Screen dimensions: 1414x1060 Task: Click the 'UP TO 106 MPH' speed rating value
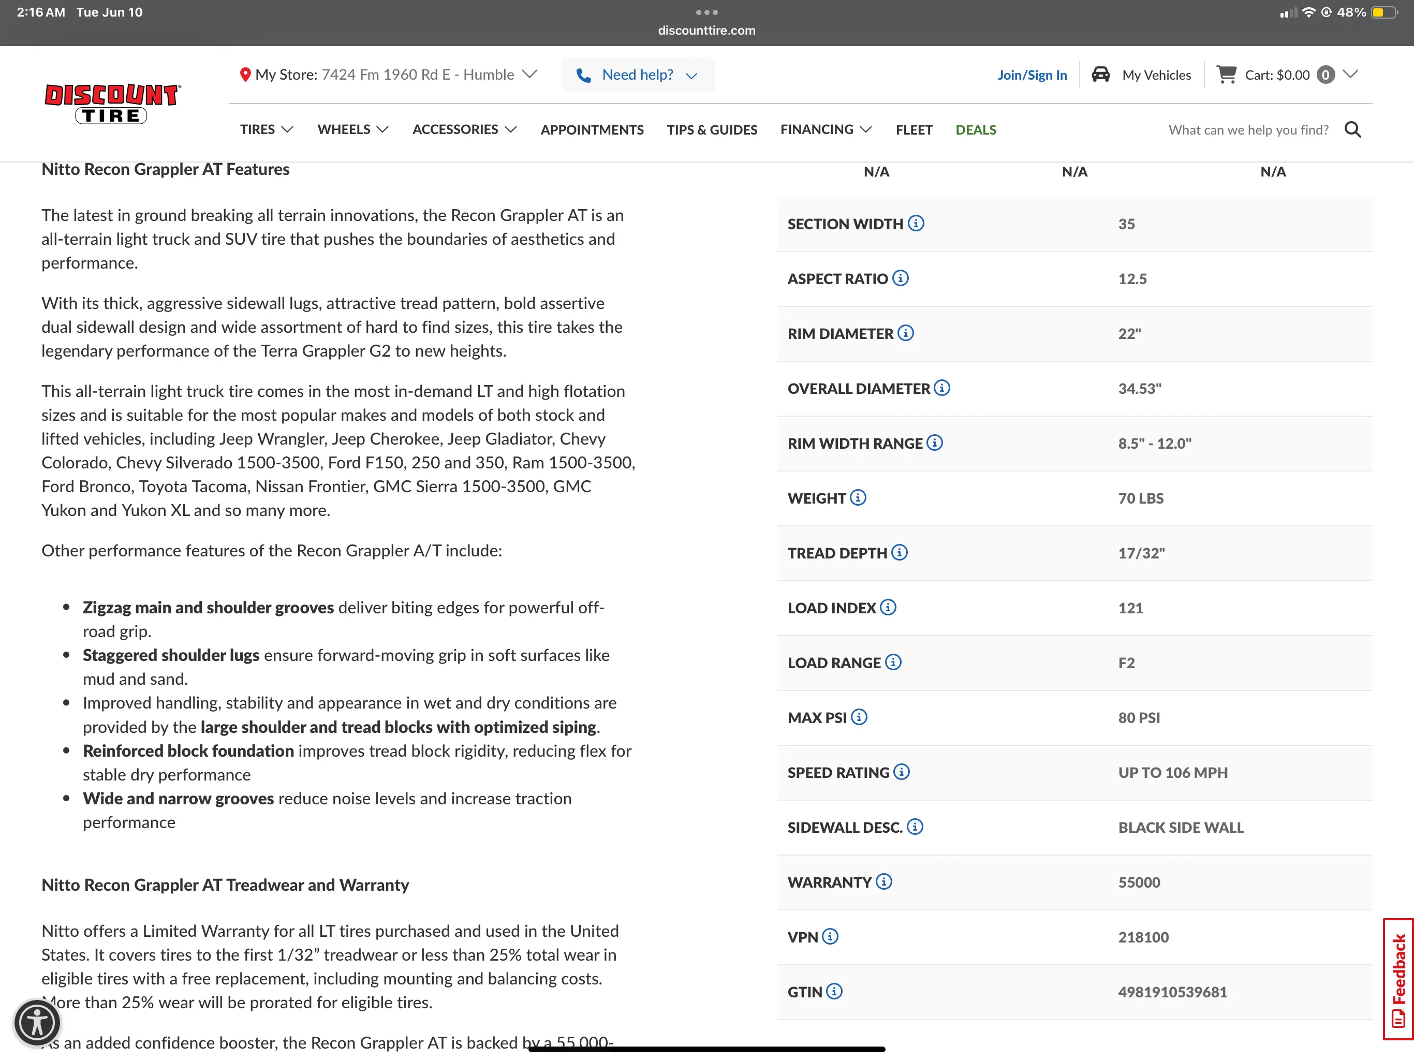[1173, 772]
